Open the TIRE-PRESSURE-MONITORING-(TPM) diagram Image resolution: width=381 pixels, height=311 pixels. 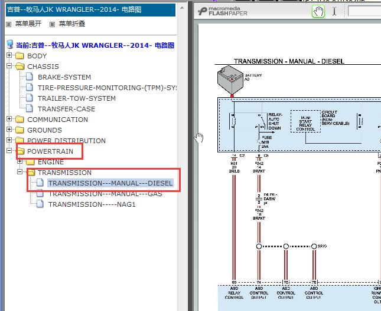[x=107, y=88]
